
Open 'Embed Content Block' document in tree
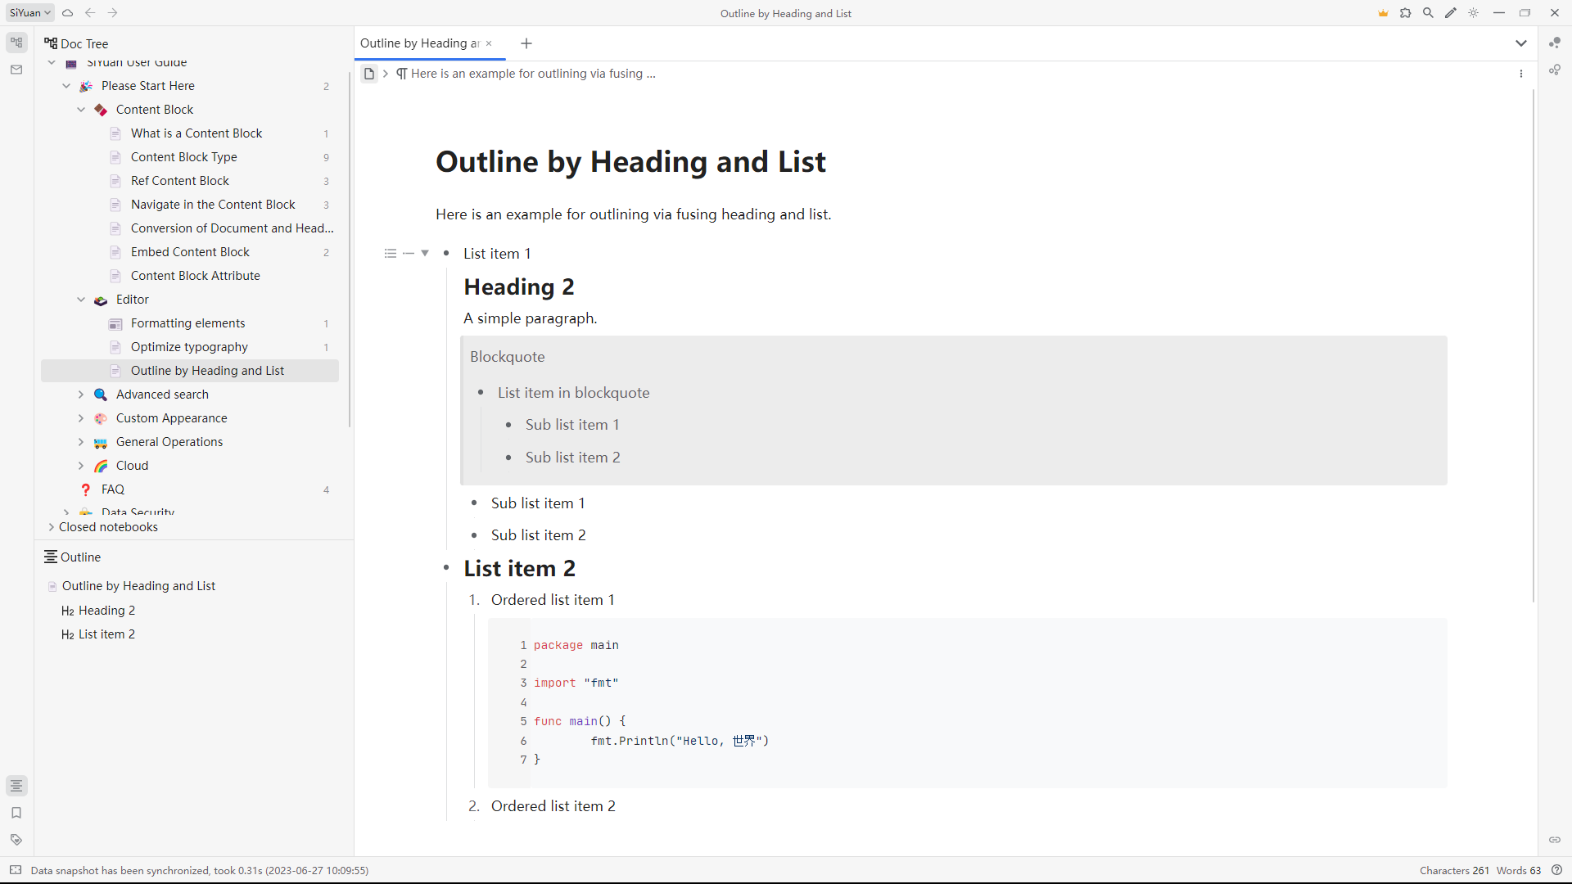190,252
